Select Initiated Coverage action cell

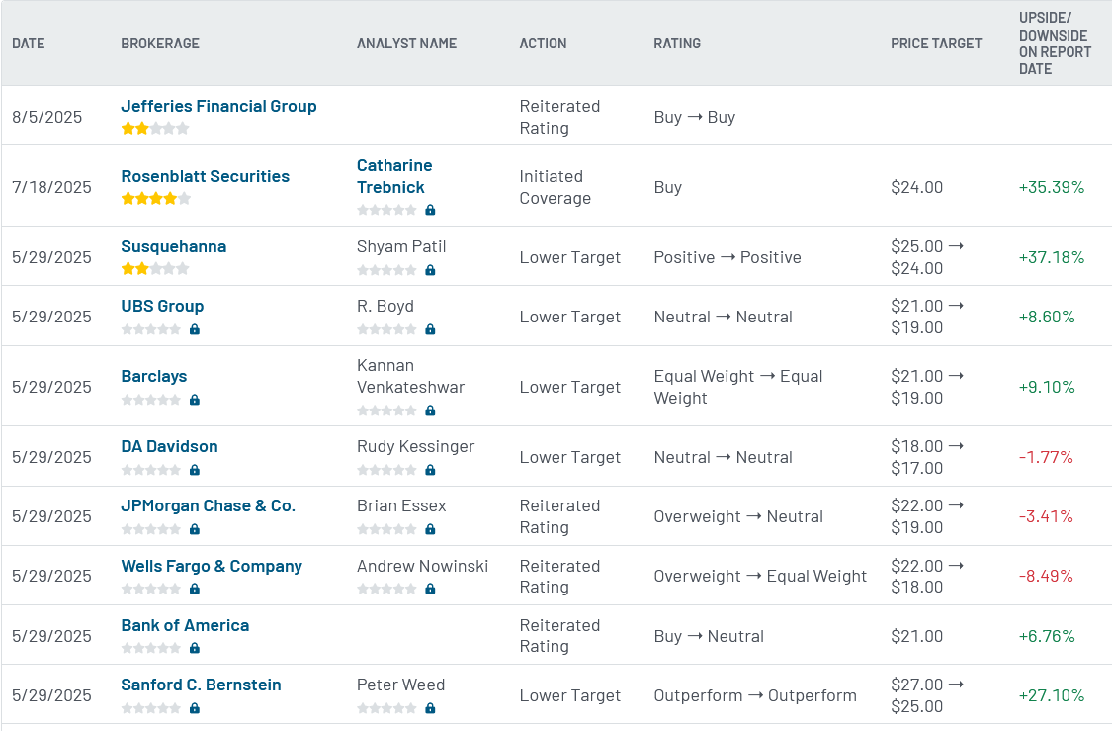pos(556,187)
